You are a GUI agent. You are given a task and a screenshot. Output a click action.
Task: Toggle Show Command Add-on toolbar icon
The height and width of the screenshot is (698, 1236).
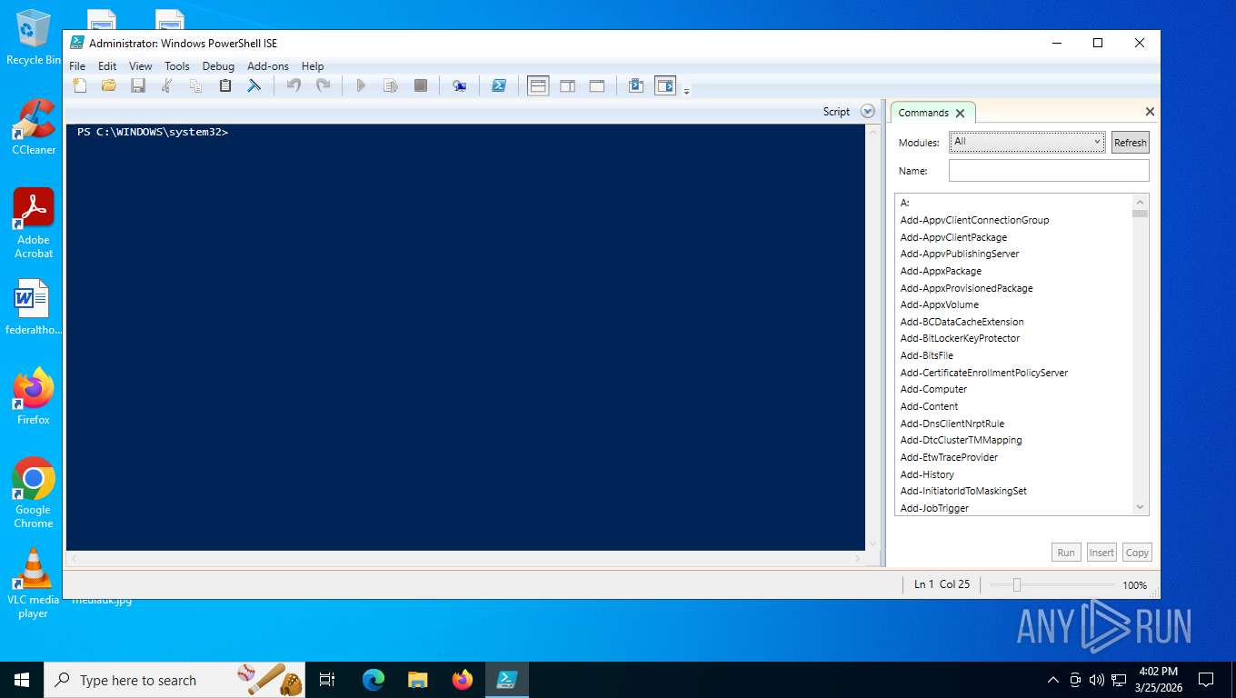(x=665, y=85)
